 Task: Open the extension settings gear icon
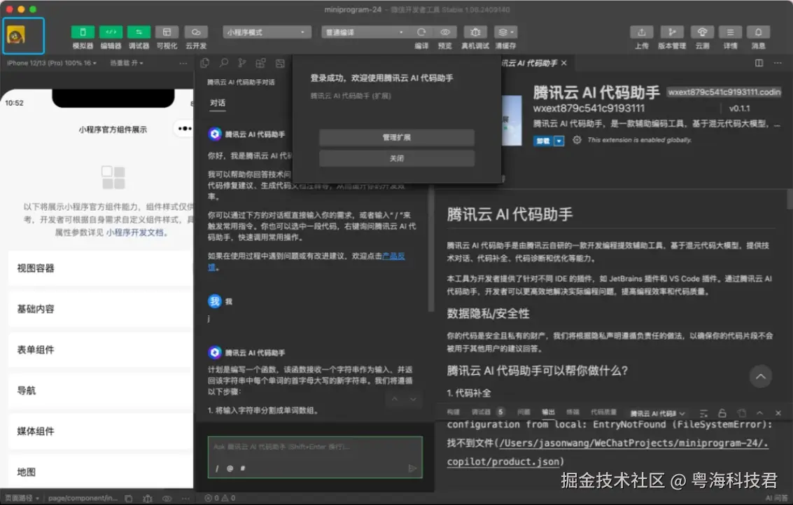[x=577, y=140]
